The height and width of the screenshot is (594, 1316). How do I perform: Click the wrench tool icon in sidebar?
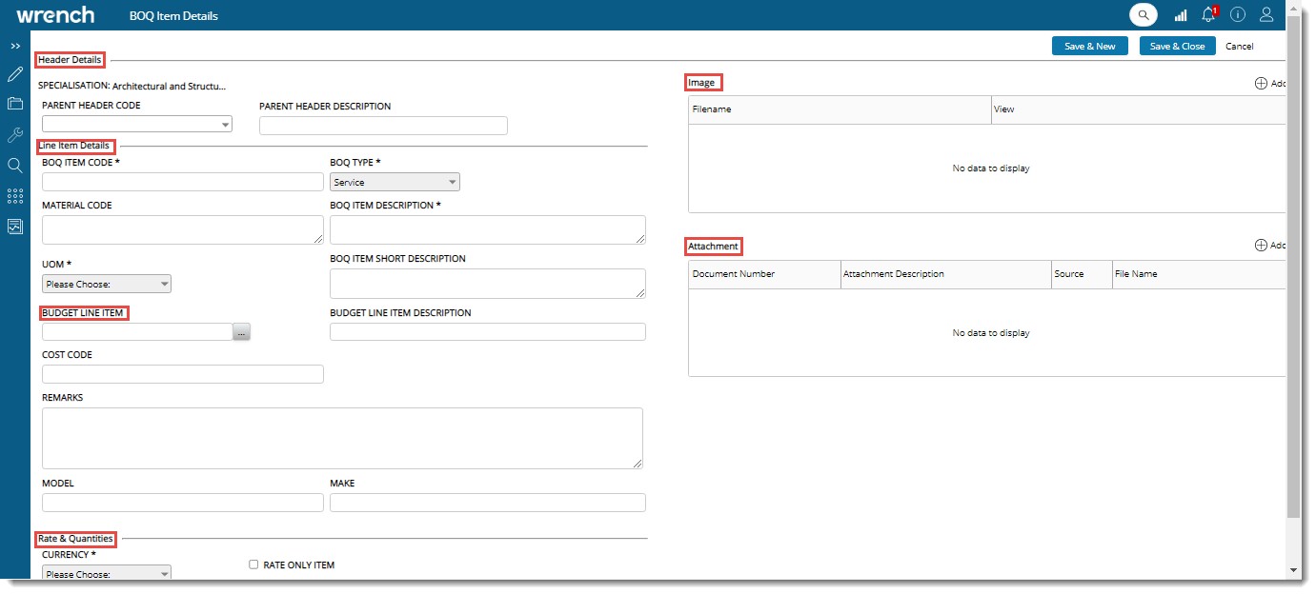[15, 135]
